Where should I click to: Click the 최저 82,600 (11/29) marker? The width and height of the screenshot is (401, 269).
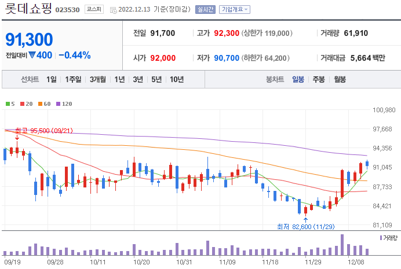pos(305,227)
